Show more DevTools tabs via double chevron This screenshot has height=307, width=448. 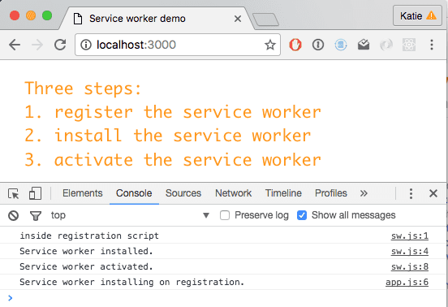(364, 193)
